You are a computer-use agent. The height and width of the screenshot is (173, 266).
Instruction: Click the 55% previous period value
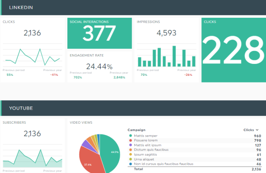coord(10,75)
